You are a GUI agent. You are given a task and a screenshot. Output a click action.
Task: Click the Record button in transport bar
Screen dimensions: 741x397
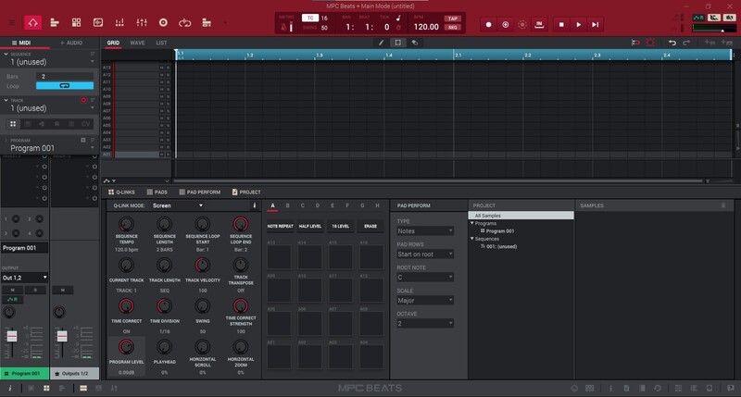[x=489, y=23]
